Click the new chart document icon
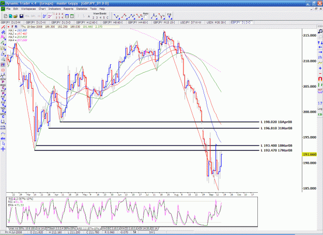 (6, 16)
